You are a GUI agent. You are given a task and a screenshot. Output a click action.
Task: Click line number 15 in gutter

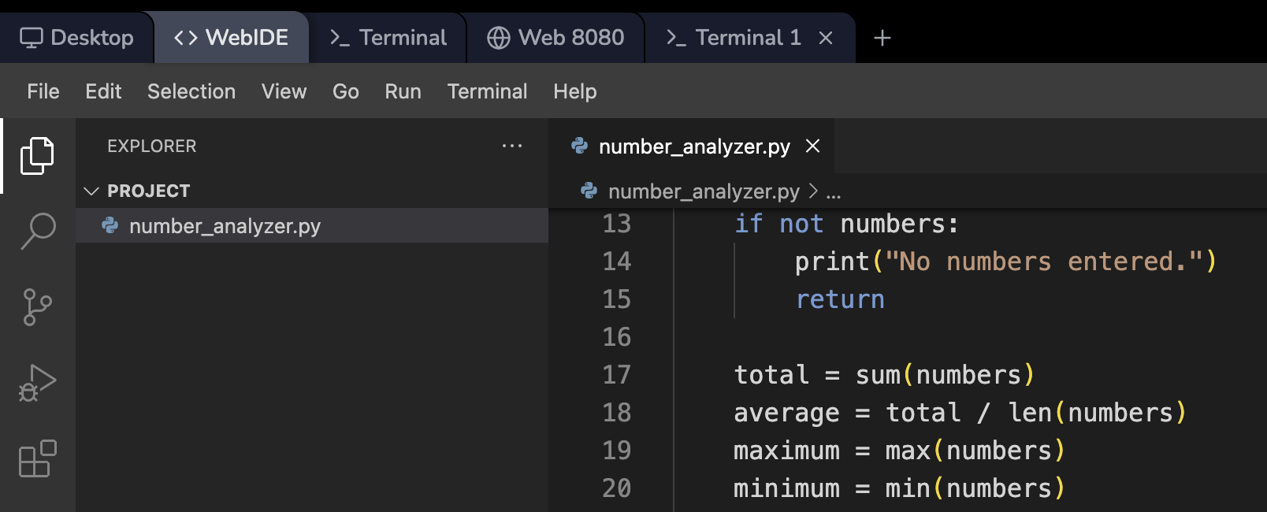[617, 299]
